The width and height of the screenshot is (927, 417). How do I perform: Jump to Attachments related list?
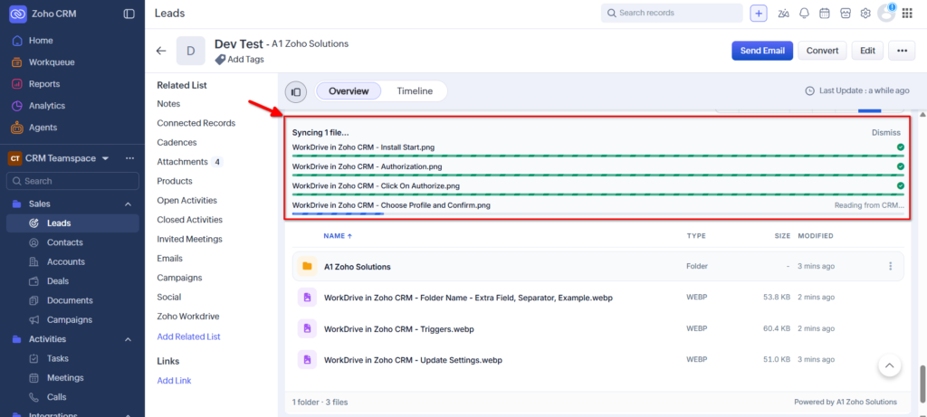(x=182, y=161)
